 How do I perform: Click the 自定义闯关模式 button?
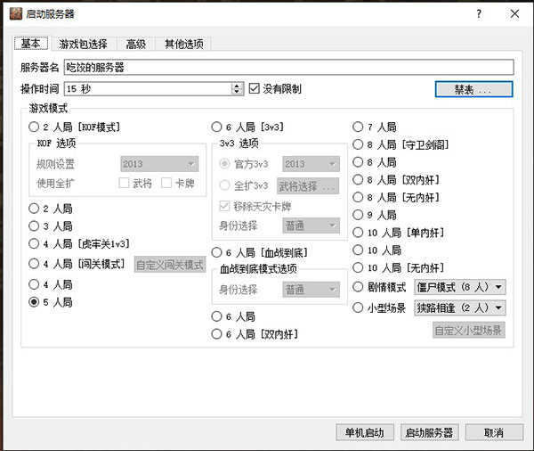pyautogui.click(x=170, y=265)
